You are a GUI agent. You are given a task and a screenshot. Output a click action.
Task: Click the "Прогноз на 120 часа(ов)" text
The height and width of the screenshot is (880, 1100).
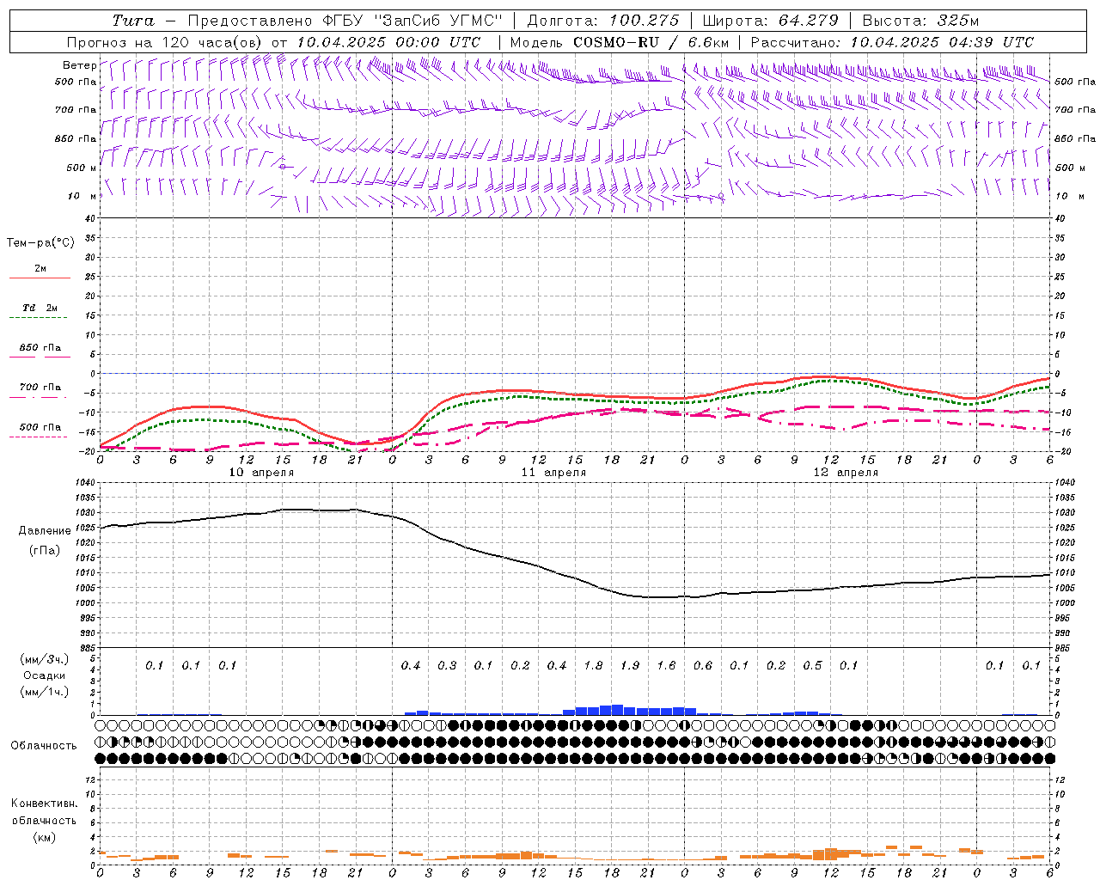click(x=166, y=42)
